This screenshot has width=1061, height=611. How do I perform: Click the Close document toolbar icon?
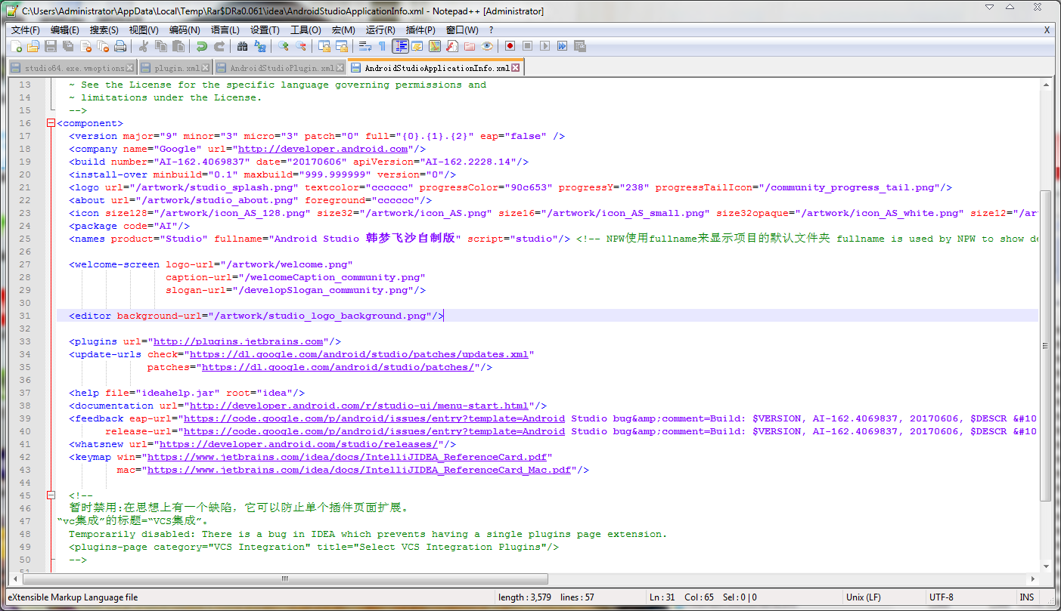85,47
